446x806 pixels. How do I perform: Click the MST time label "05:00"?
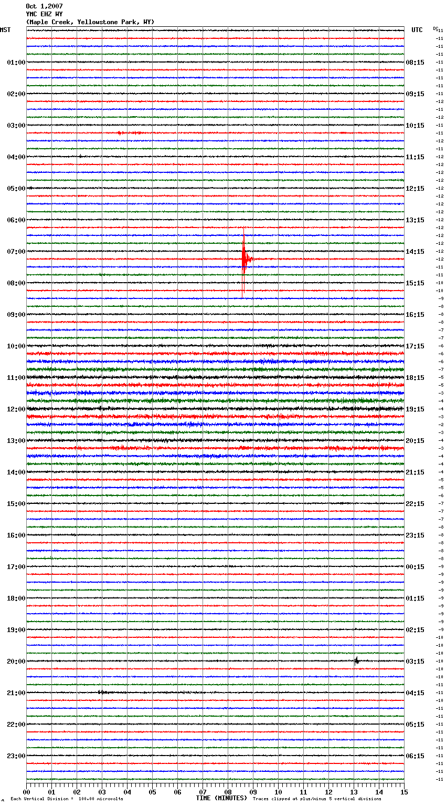[x=16, y=189]
